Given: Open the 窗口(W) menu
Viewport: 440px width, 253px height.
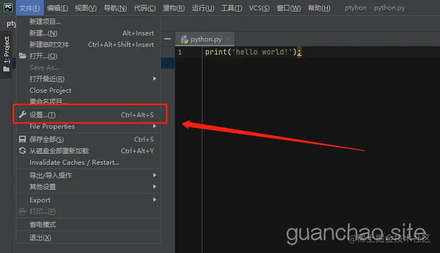Looking at the screenshot, I should tap(288, 8).
